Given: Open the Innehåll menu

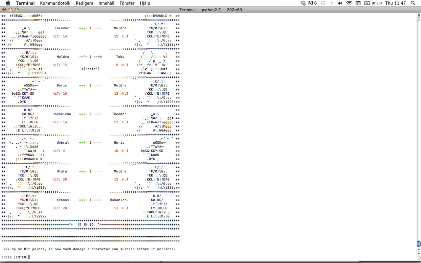Looking at the screenshot, I should click(107, 3).
